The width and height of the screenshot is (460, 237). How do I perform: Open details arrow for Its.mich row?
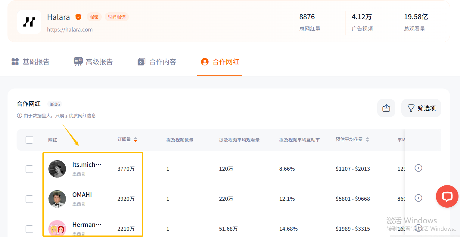(x=418, y=168)
